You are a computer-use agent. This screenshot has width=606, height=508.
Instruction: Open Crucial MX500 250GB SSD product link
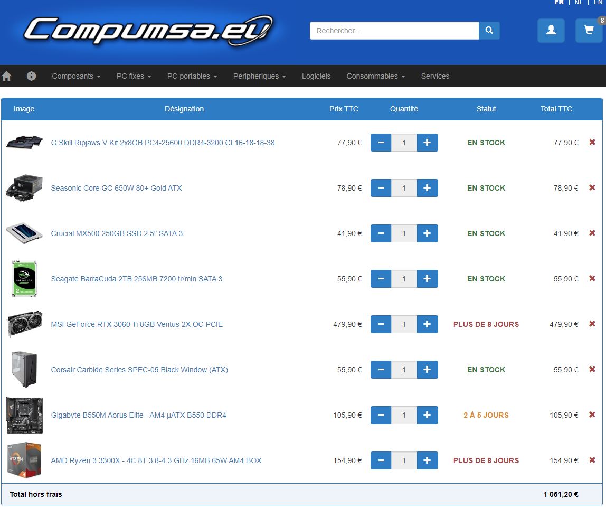(117, 233)
